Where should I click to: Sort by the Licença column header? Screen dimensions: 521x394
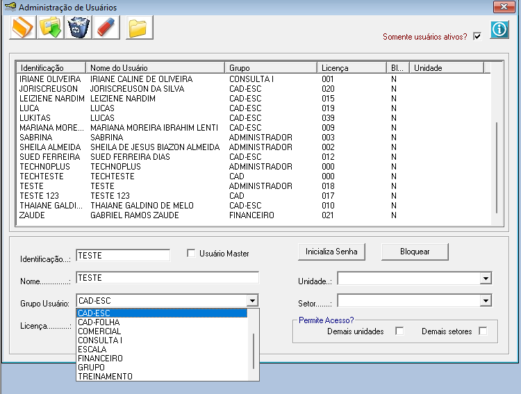tap(352, 68)
